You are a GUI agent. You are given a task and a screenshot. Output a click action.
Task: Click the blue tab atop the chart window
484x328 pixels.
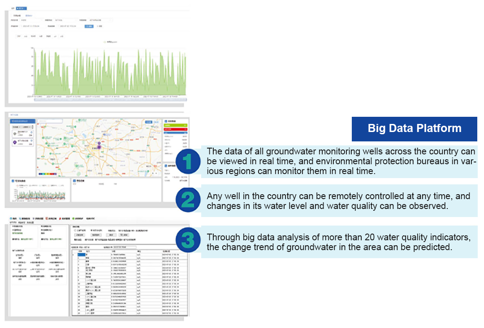pyautogui.click(x=22, y=8)
